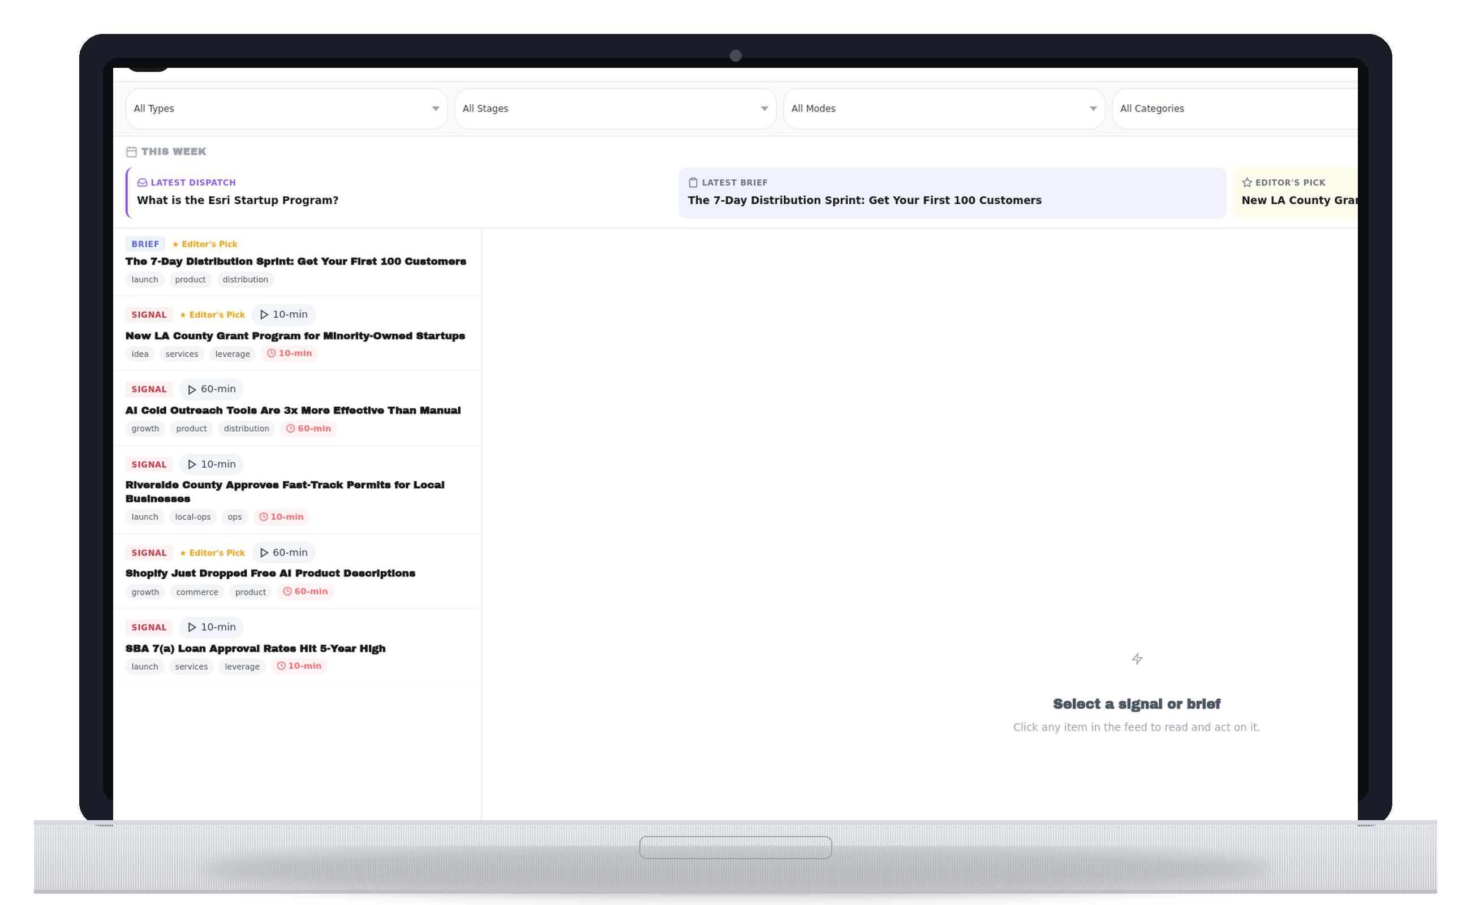
Task: Click the services tag on SBA 7(a) item
Action: (192, 666)
